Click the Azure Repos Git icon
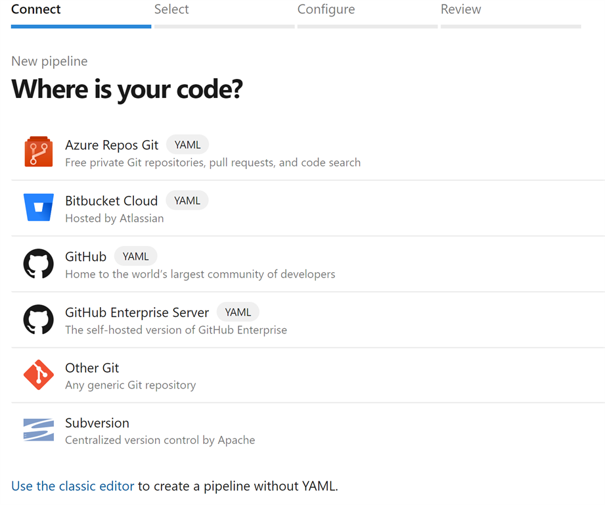This screenshot has height=505, width=605. (38, 151)
